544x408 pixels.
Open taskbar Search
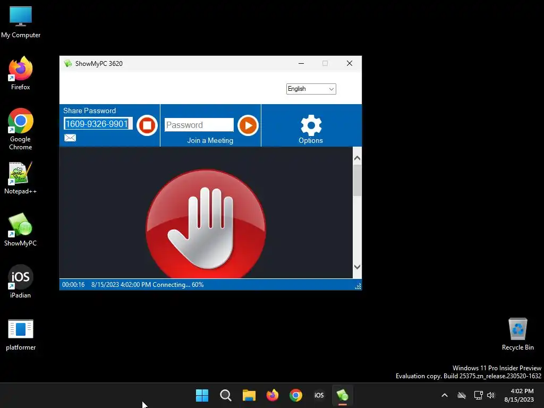[225, 395]
